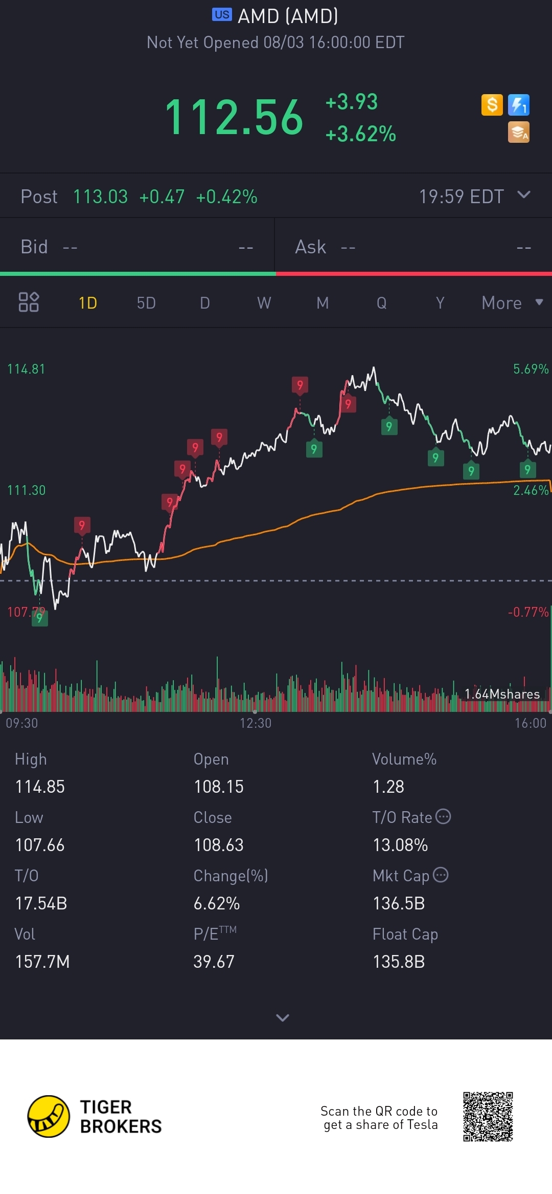The height and width of the screenshot is (1194, 552).
Task: Tap the T/O value 17.54B
Action: (41, 903)
